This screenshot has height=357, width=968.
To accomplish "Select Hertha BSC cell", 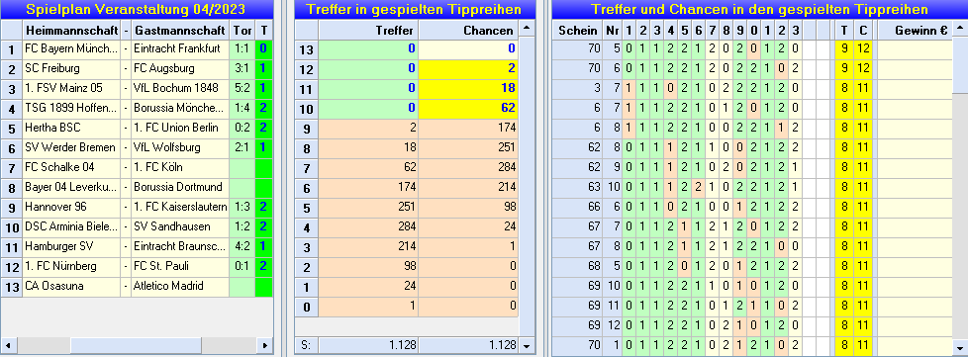I will [71, 128].
